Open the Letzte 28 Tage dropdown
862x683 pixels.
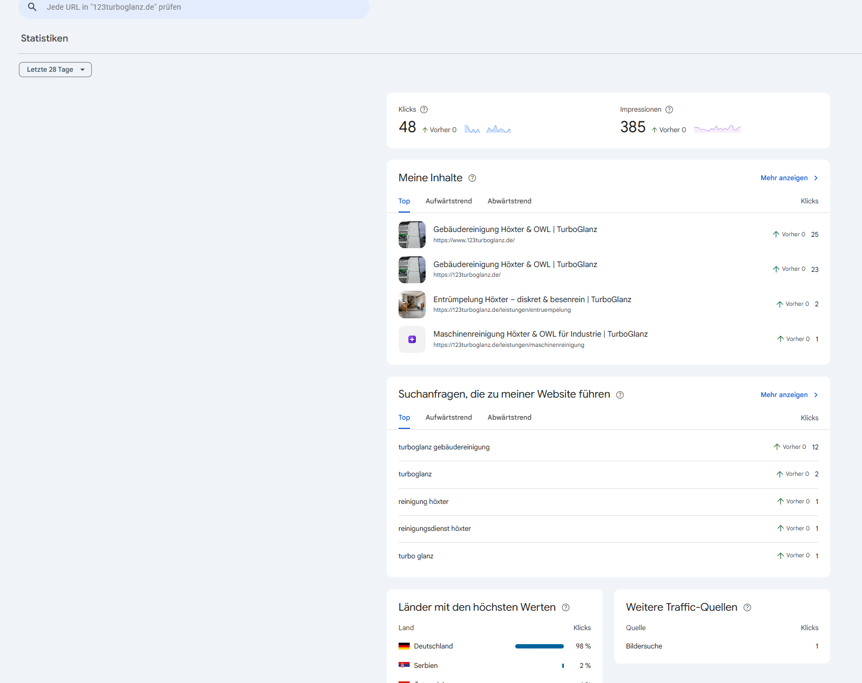pyautogui.click(x=55, y=70)
